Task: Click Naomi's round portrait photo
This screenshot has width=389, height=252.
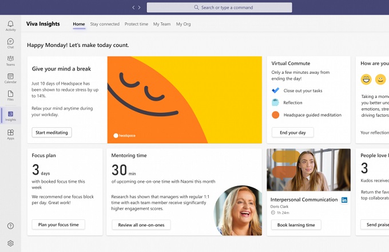Action: 237,210
